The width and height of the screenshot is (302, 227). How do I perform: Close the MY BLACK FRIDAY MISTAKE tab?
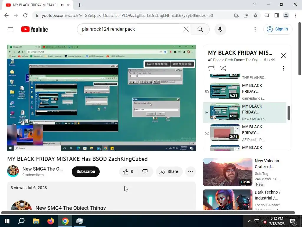pos(68,5)
